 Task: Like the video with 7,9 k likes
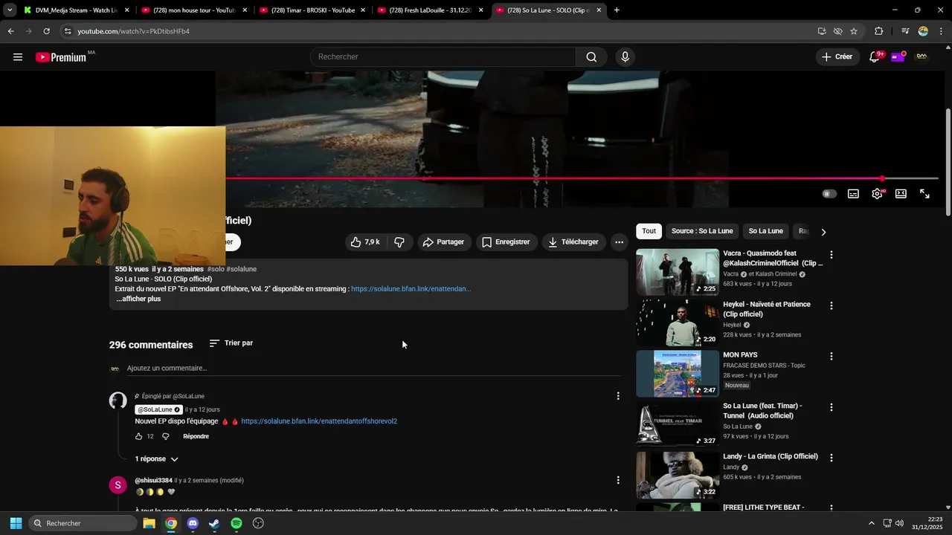pyautogui.click(x=365, y=242)
